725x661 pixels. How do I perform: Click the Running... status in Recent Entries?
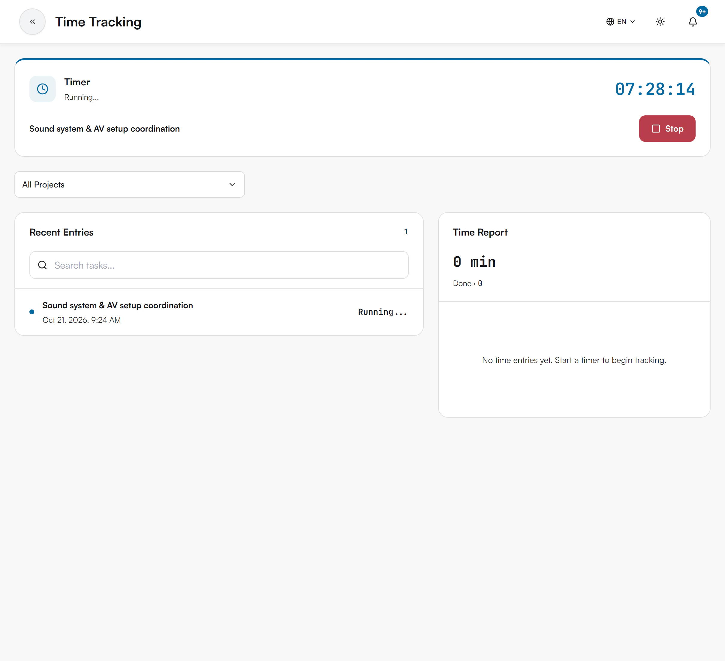[383, 312]
